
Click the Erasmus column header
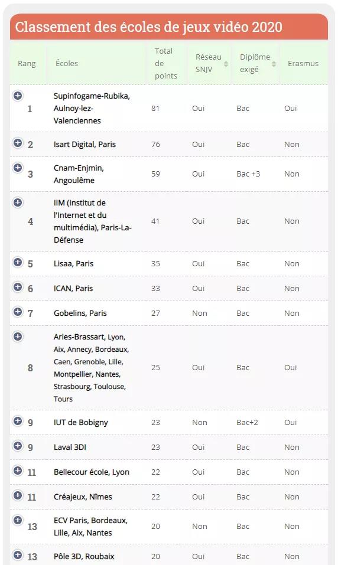303,63
